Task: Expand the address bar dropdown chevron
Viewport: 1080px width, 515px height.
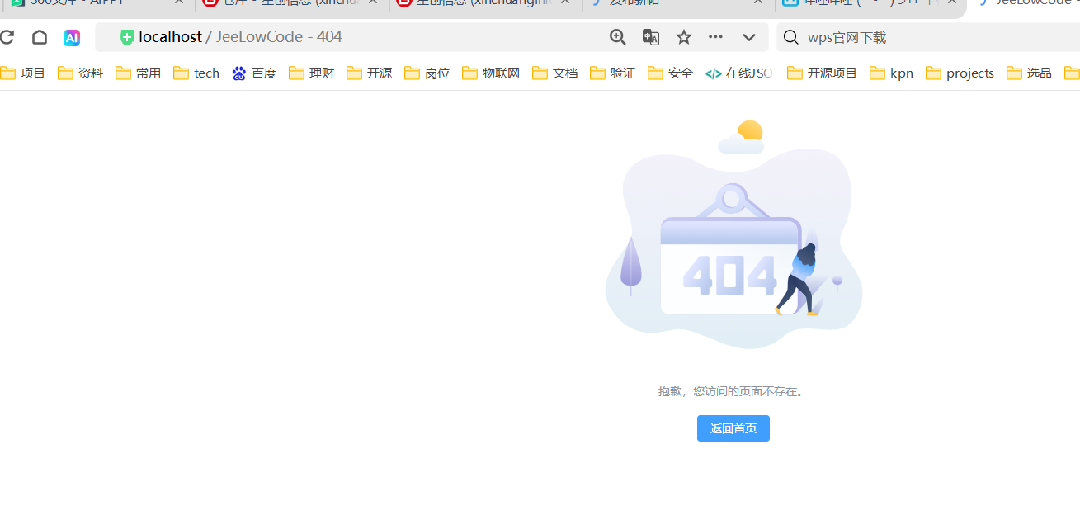Action: (749, 37)
